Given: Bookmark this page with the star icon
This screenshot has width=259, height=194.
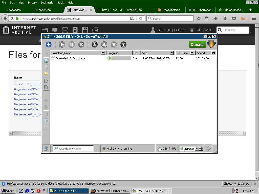Looking at the screenshot, I should pyautogui.click(x=199, y=18).
